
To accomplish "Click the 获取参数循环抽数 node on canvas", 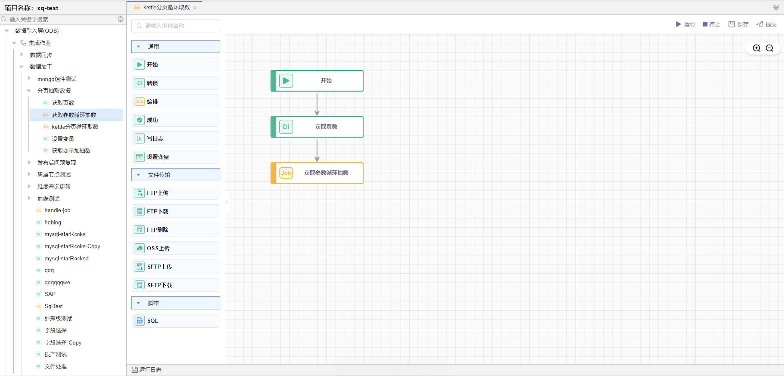I will click(x=326, y=173).
